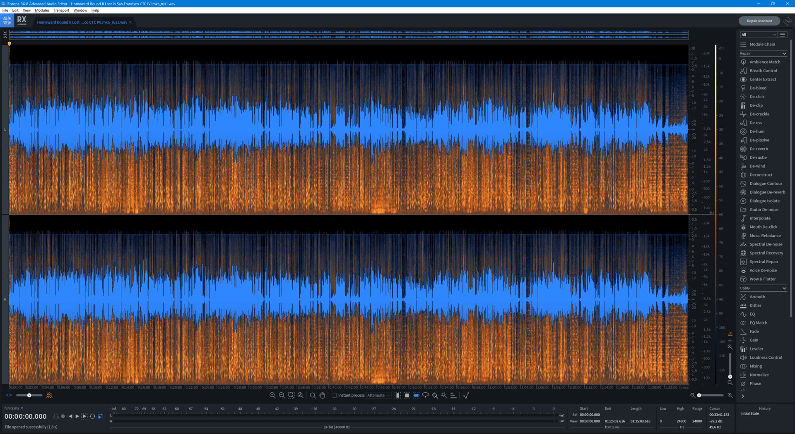Pick the magic wand selection tool
The image size is (795, 434).
click(444, 396)
